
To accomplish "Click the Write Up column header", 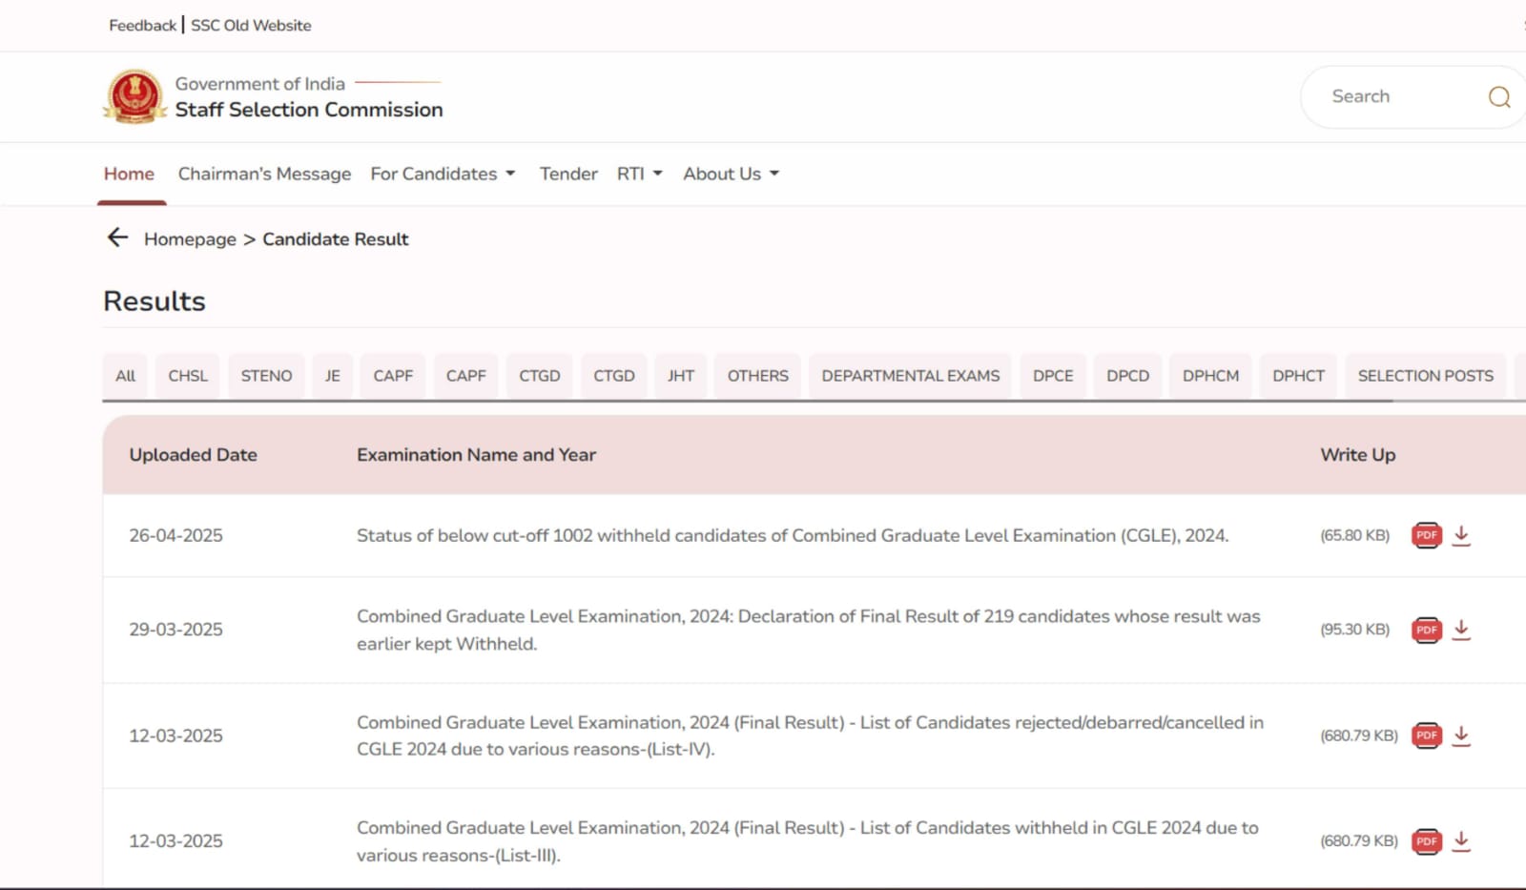I will (x=1357, y=455).
